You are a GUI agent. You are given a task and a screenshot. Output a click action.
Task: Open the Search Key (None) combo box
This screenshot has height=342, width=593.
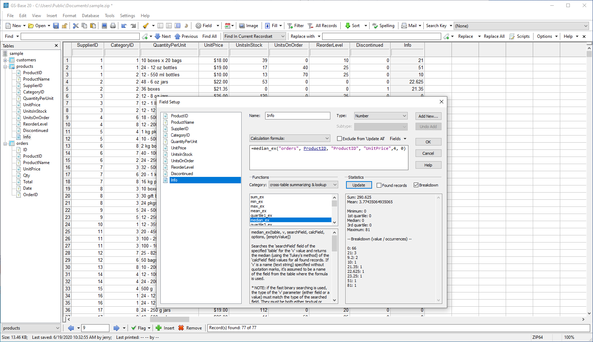click(x=521, y=26)
